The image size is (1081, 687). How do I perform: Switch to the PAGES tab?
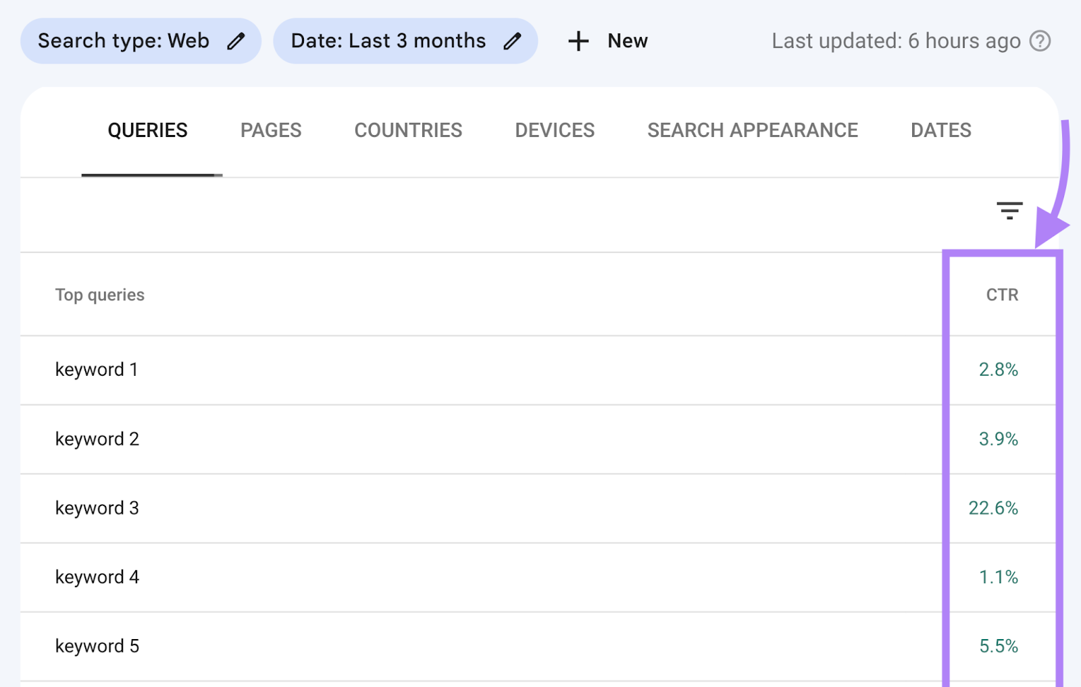point(270,130)
